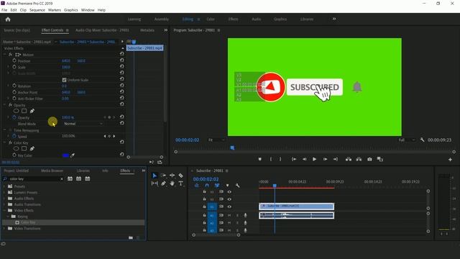
Task: Open the Sequence menu
Action: pos(37,10)
